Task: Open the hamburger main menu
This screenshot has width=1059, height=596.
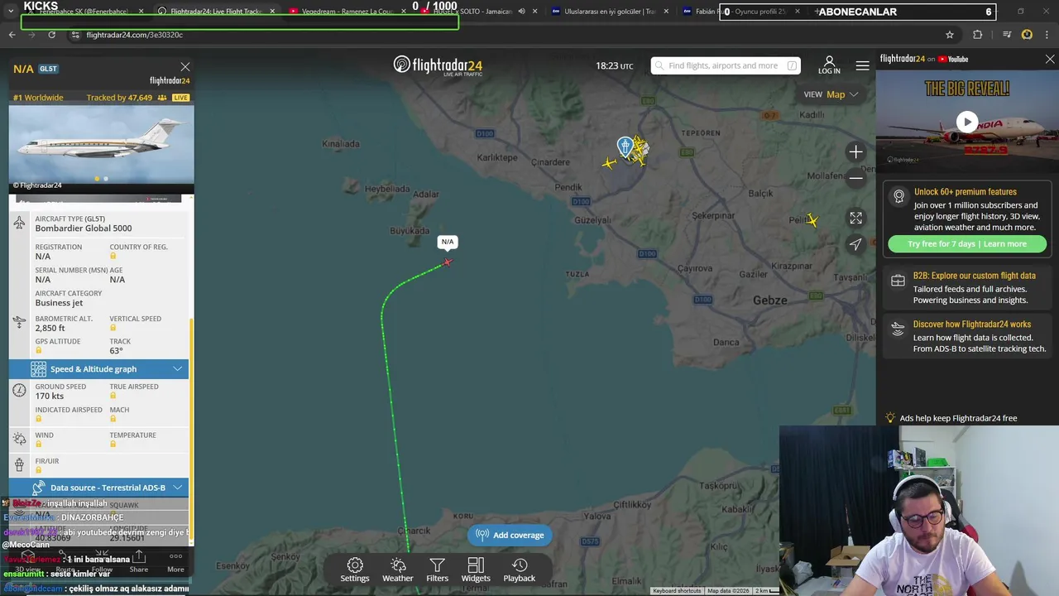Action: (862, 65)
